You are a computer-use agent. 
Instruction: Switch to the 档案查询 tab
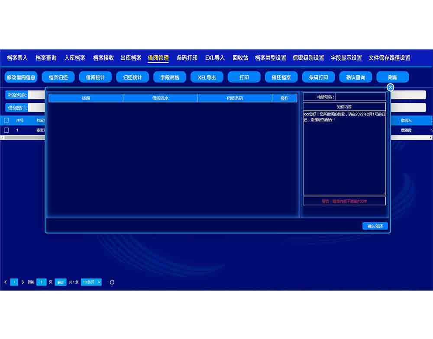point(46,58)
